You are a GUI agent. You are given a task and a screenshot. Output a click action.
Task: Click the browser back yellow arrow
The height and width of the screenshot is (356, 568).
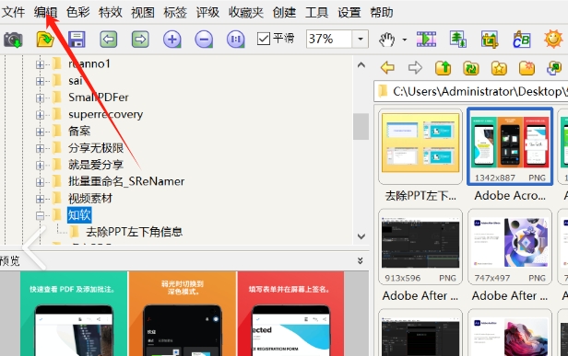pos(387,67)
